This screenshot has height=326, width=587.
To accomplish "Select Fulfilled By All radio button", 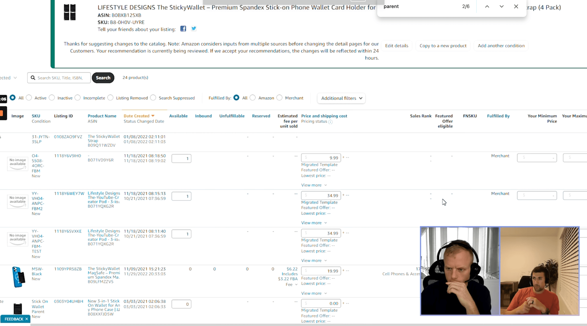I will (236, 98).
